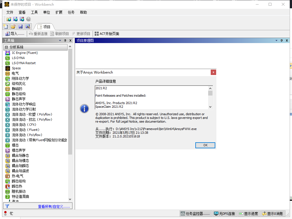Screen dimensions: 292x219
Task: Click Reconnect (重新连接) in toolbar
Action: [38, 34]
